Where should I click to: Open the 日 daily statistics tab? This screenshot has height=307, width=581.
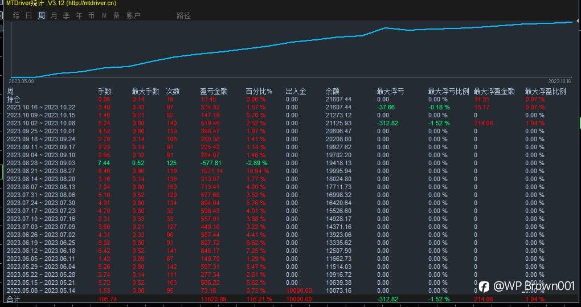coord(29,15)
